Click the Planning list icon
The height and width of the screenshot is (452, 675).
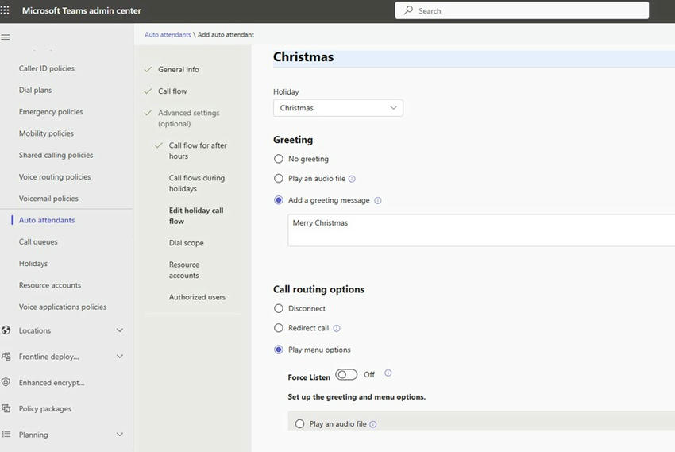(6, 435)
